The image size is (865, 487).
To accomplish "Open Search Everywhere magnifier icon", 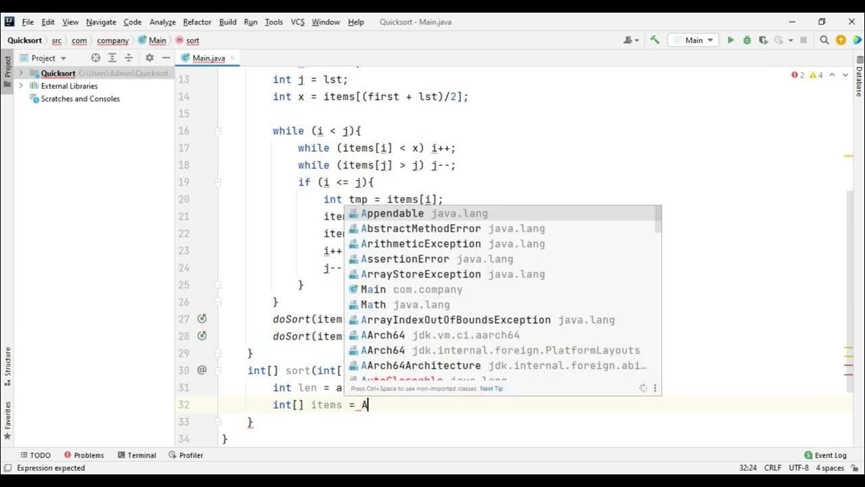I will coord(824,40).
